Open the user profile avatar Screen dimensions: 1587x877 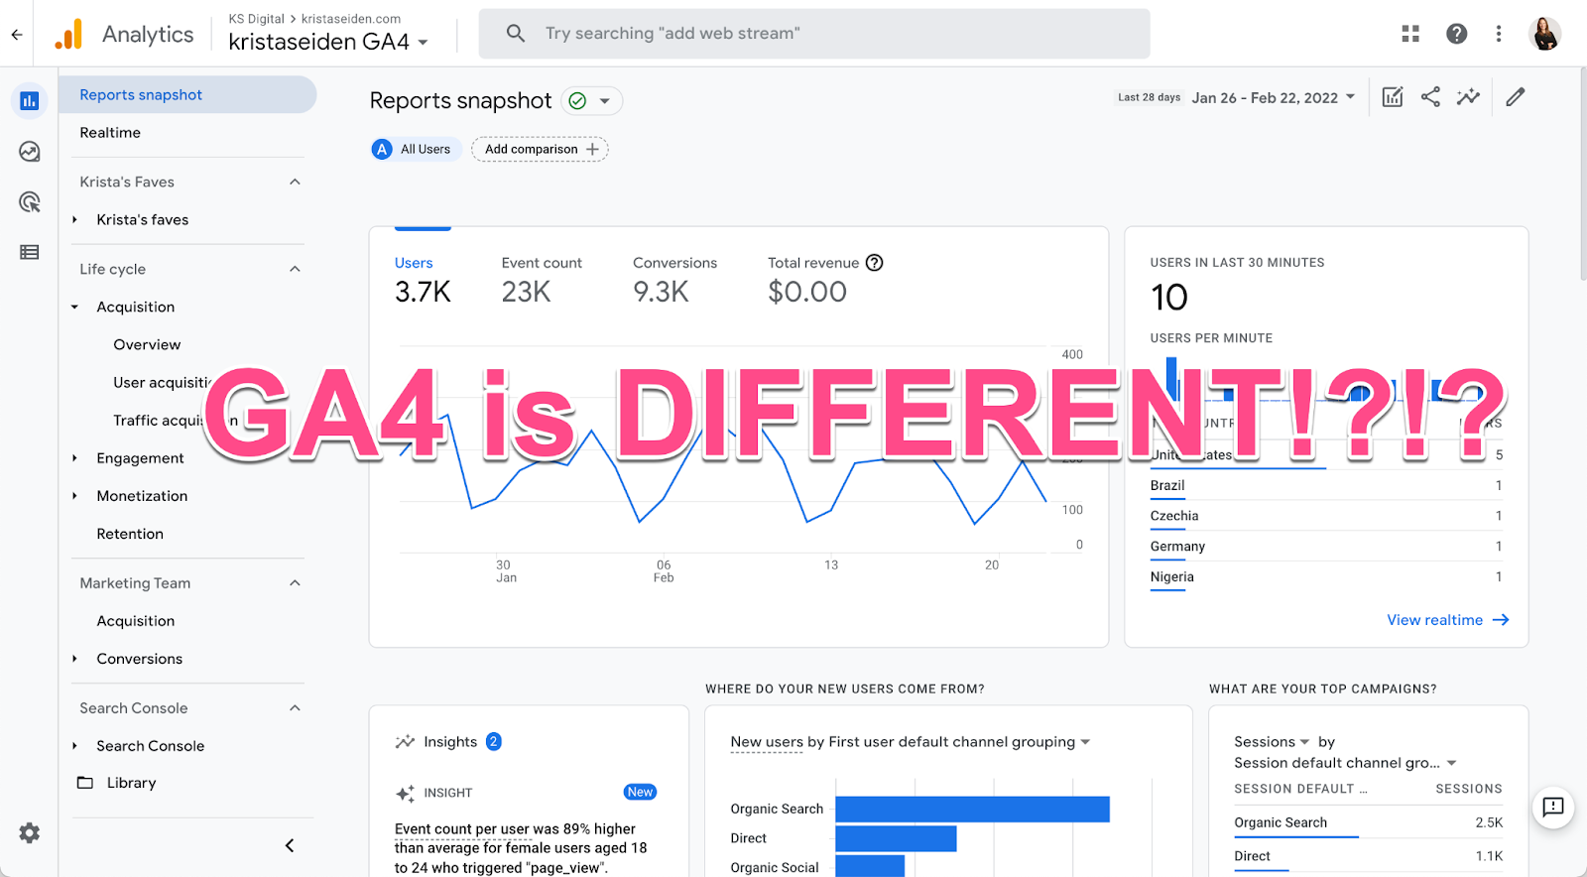(x=1545, y=34)
